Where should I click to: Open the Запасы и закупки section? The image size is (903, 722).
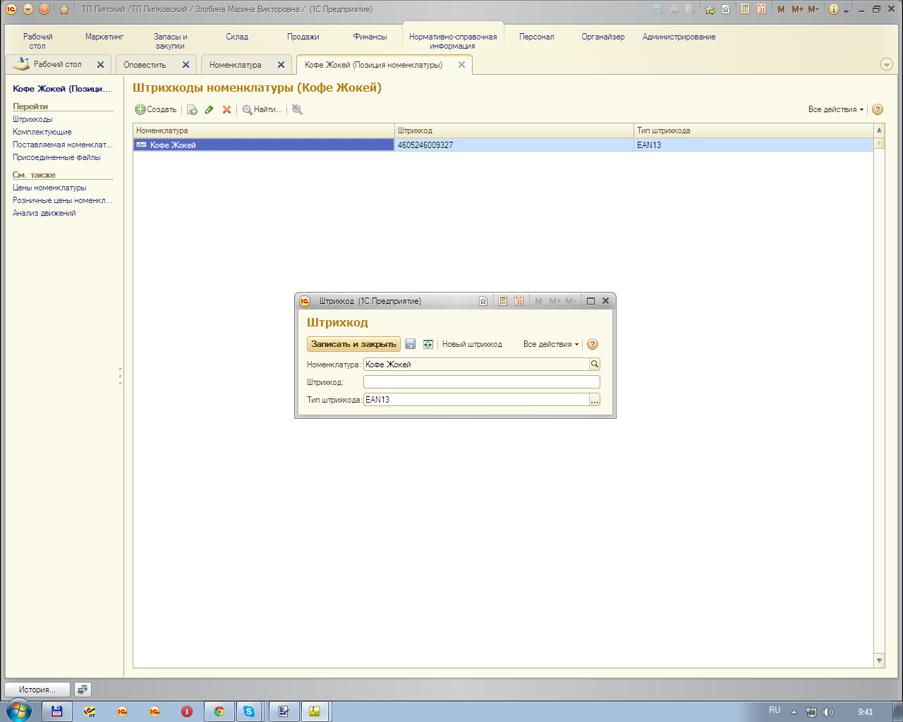pyautogui.click(x=171, y=41)
